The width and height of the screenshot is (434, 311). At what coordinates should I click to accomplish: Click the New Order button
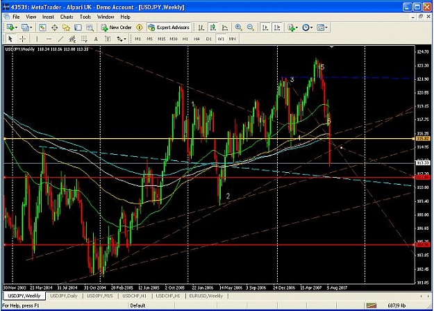tap(117, 27)
